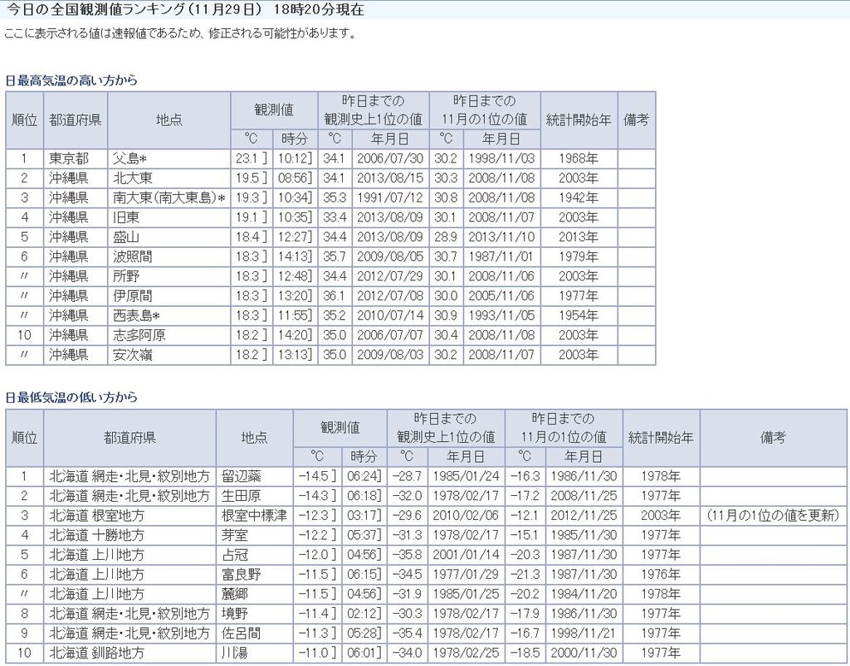Open the 留辺蘂 location in the low temperature table
The height and width of the screenshot is (666, 850).
(241, 476)
